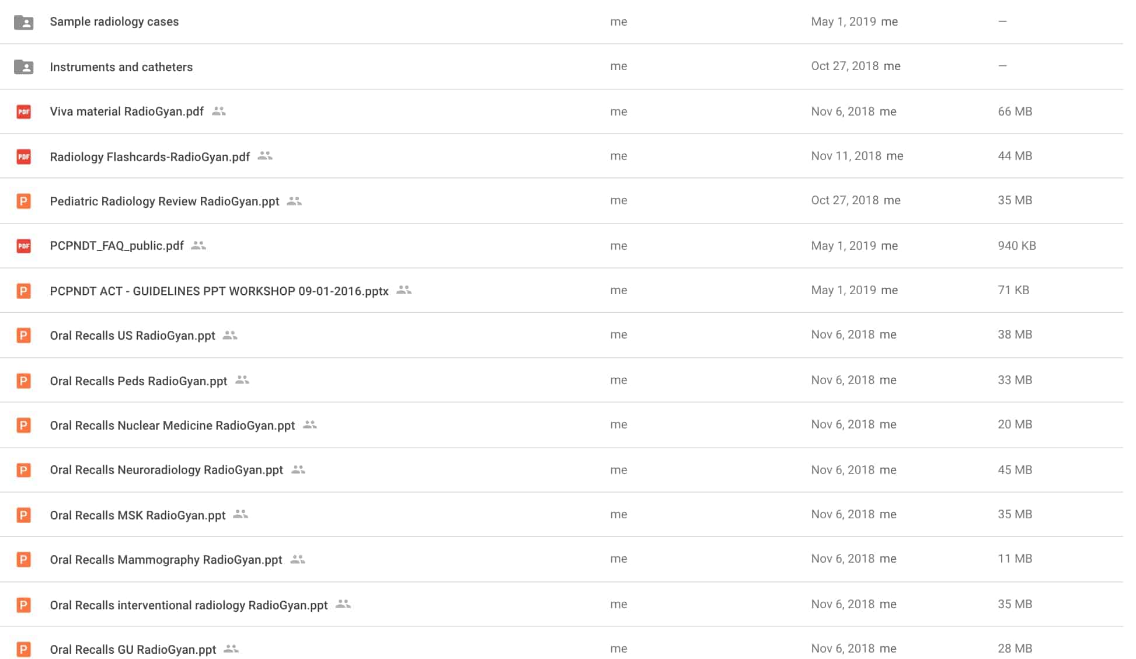Select Oral Recalls Mammography RadioGyan.ppt file name

(166, 559)
